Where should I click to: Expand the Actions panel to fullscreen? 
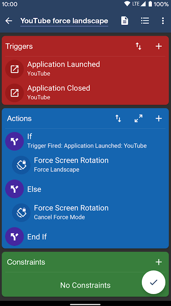click(139, 118)
